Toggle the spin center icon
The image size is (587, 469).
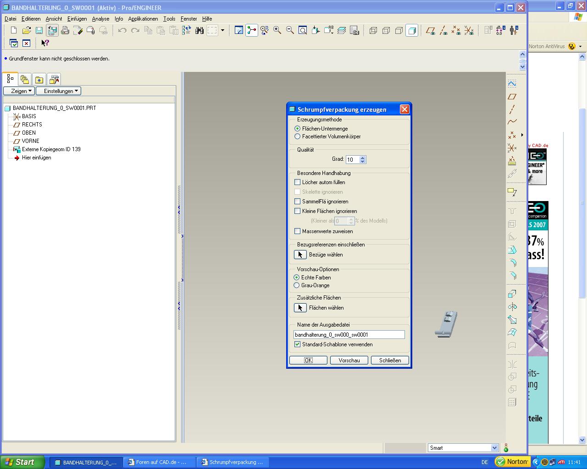coord(252,31)
